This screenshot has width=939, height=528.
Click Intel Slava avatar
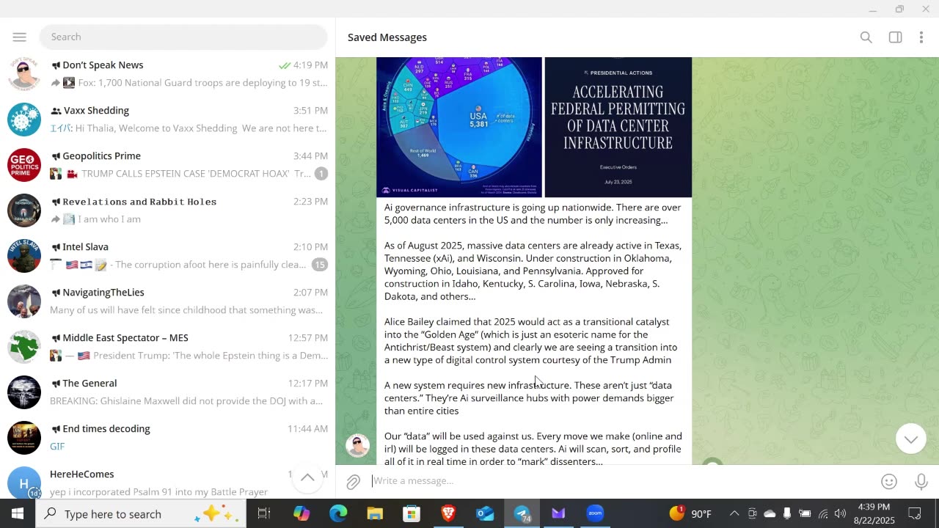tap(24, 256)
